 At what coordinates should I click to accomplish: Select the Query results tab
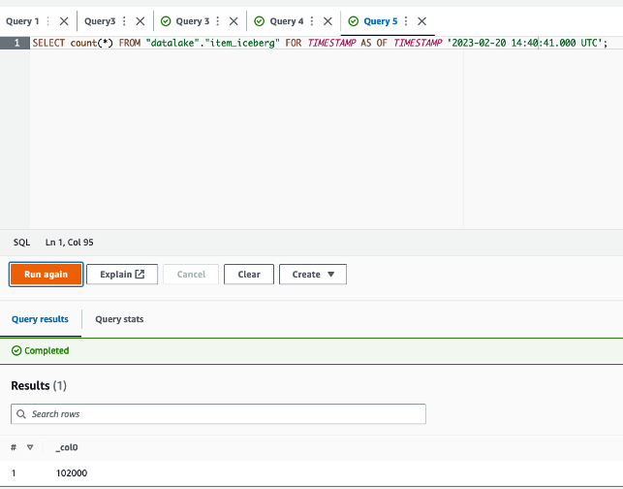tap(40, 319)
